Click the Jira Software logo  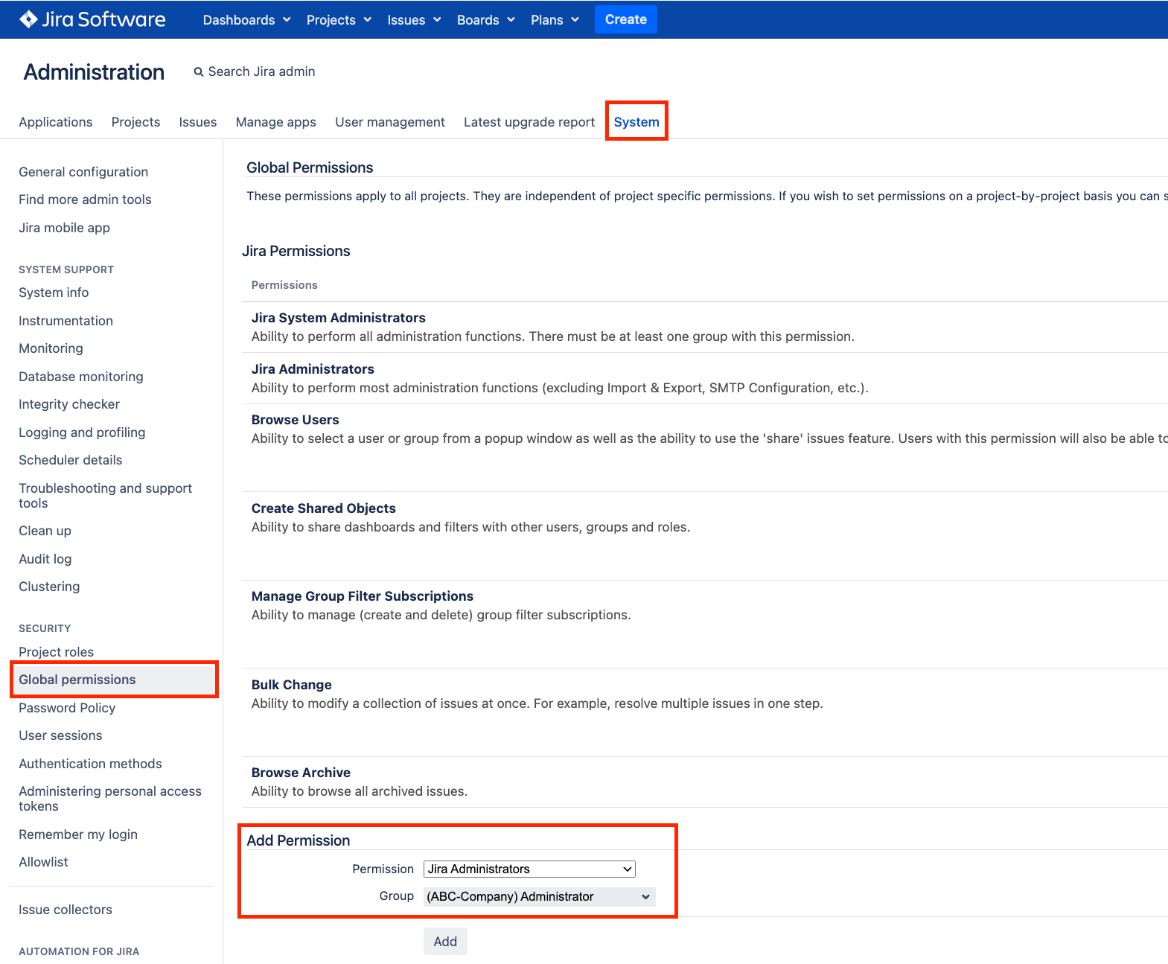pyautogui.click(x=92, y=19)
